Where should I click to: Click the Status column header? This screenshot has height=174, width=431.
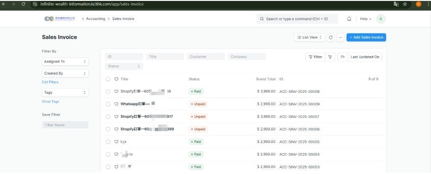pyautogui.click(x=194, y=79)
